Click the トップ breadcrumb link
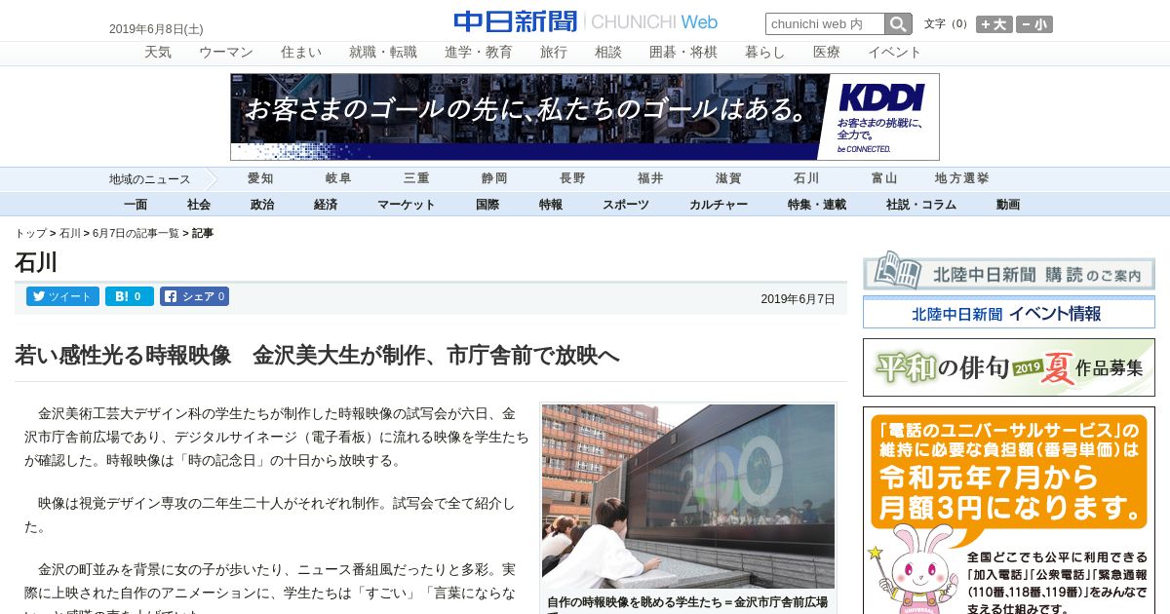 pos(30,234)
